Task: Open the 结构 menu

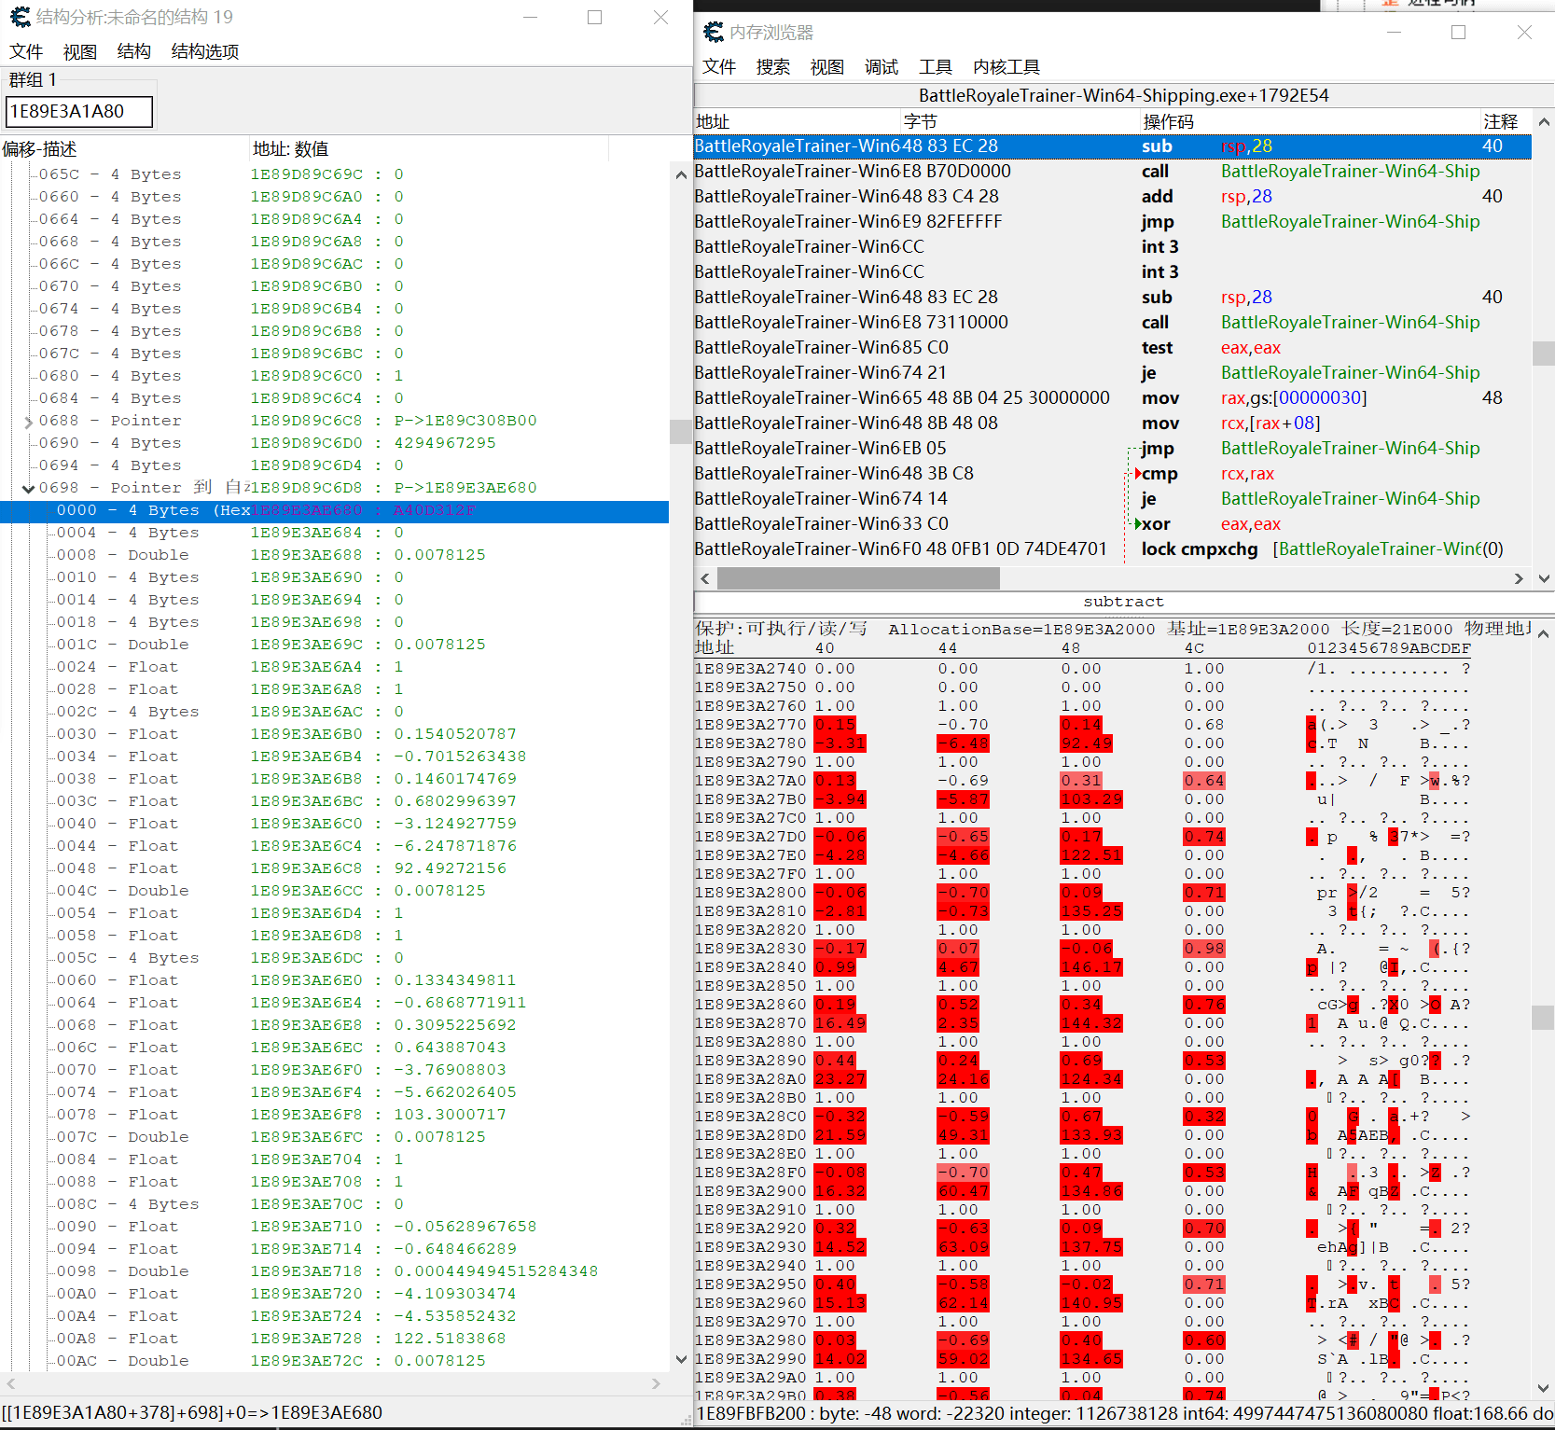Action: (x=134, y=51)
